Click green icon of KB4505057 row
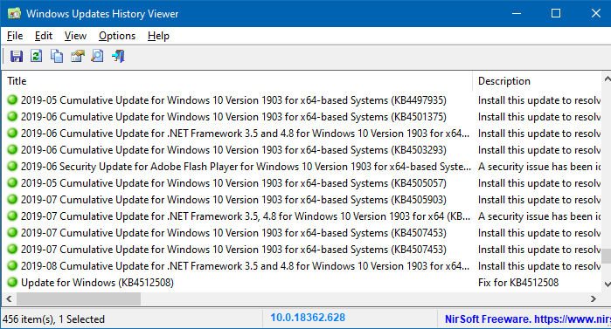 [12, 182]
